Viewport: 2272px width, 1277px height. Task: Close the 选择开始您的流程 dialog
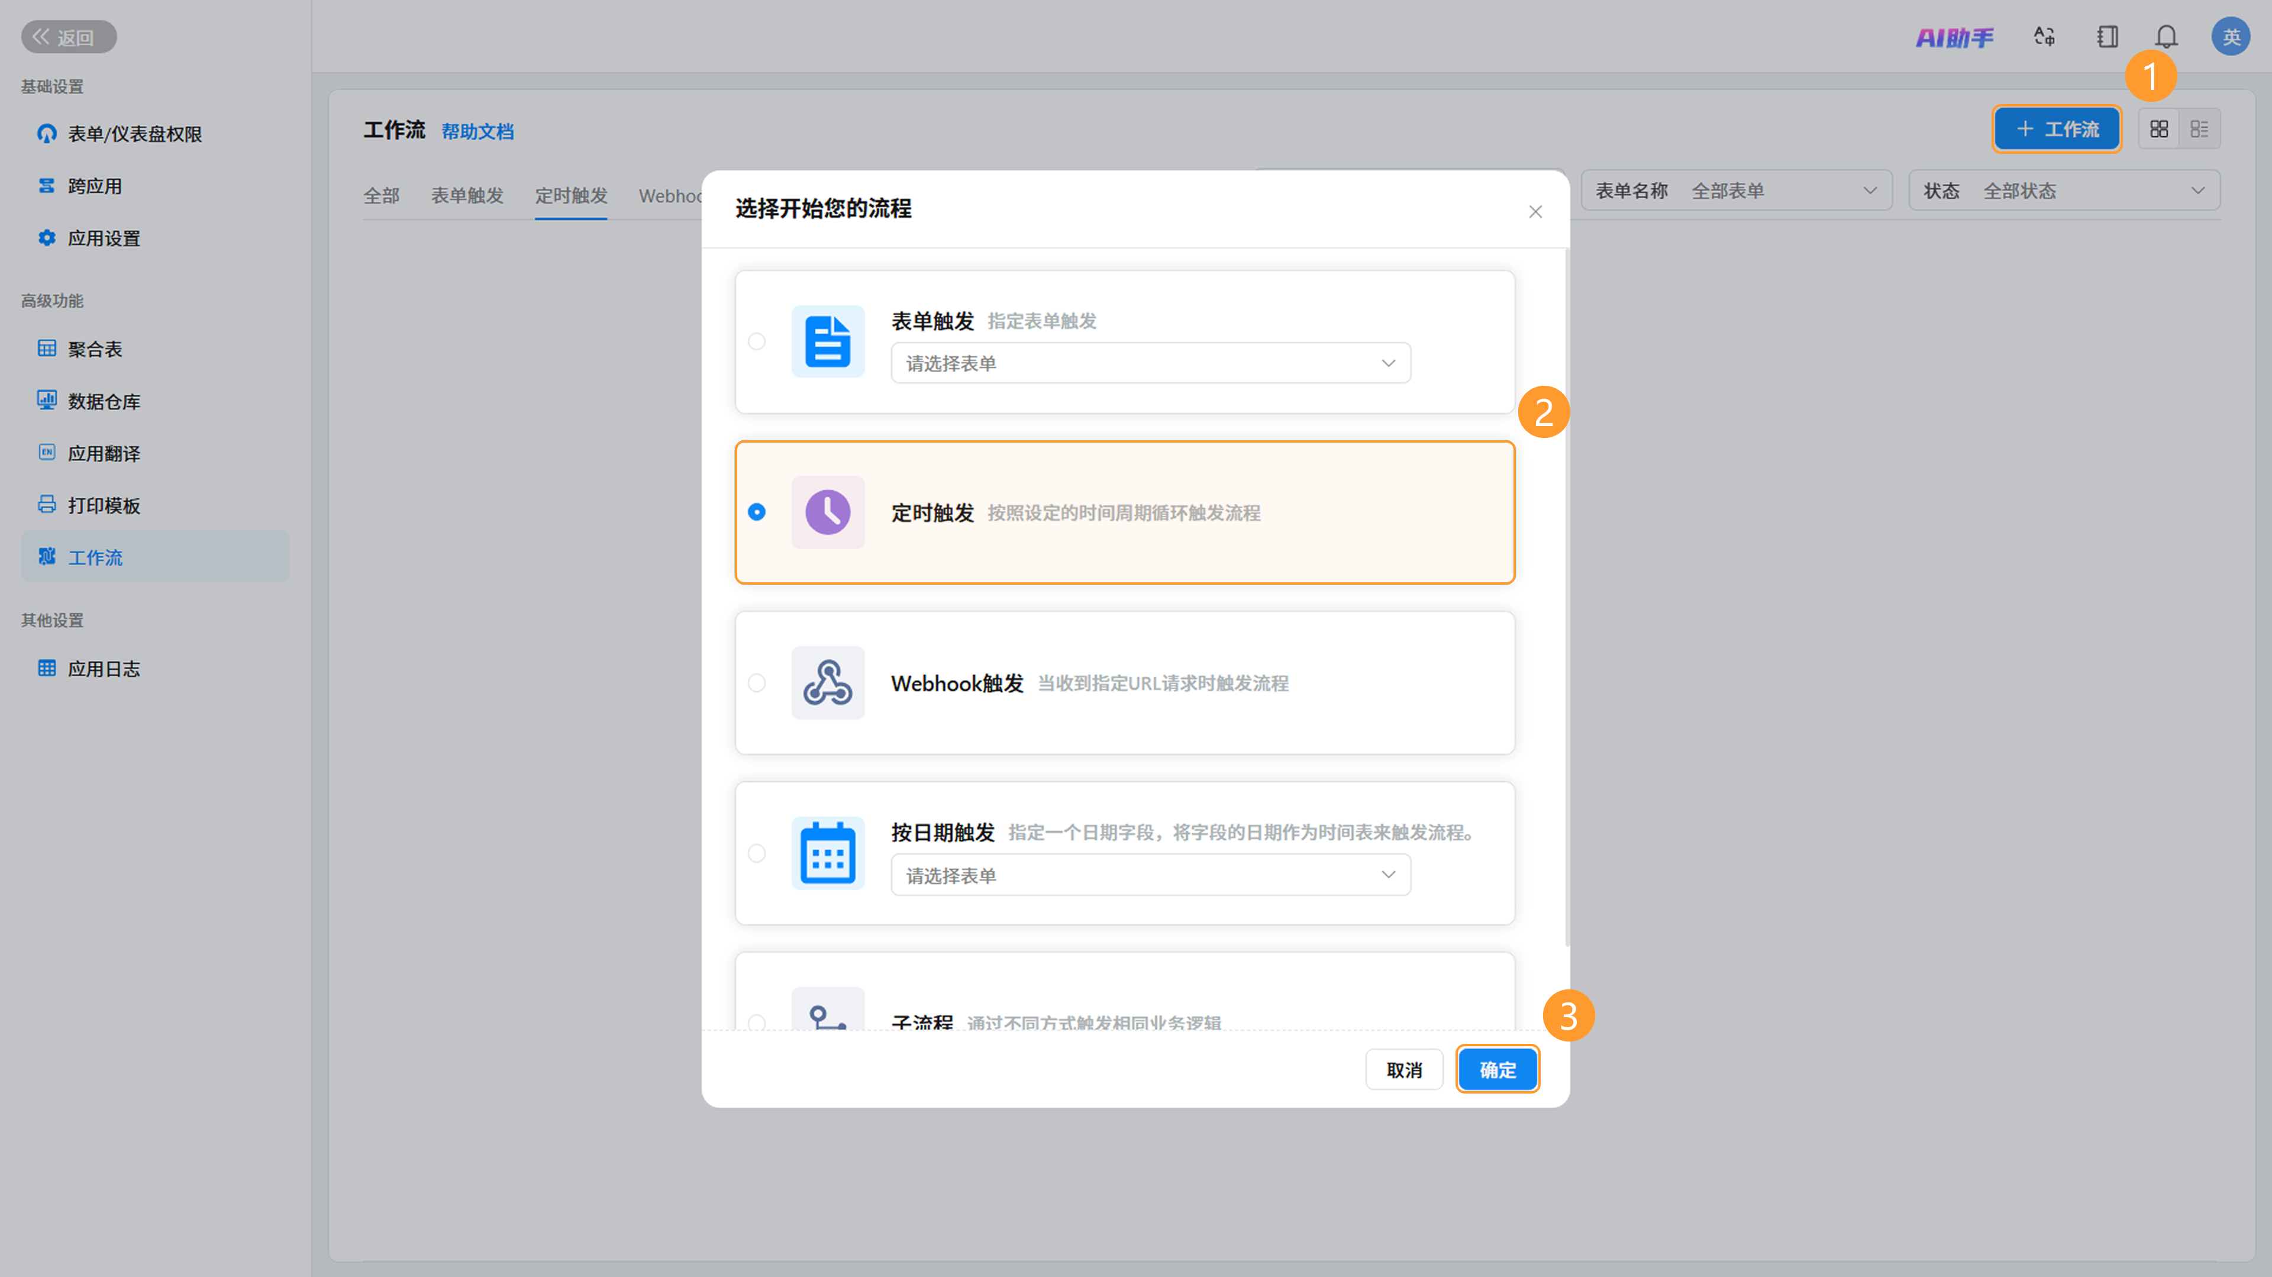(x=1535, y=212)
